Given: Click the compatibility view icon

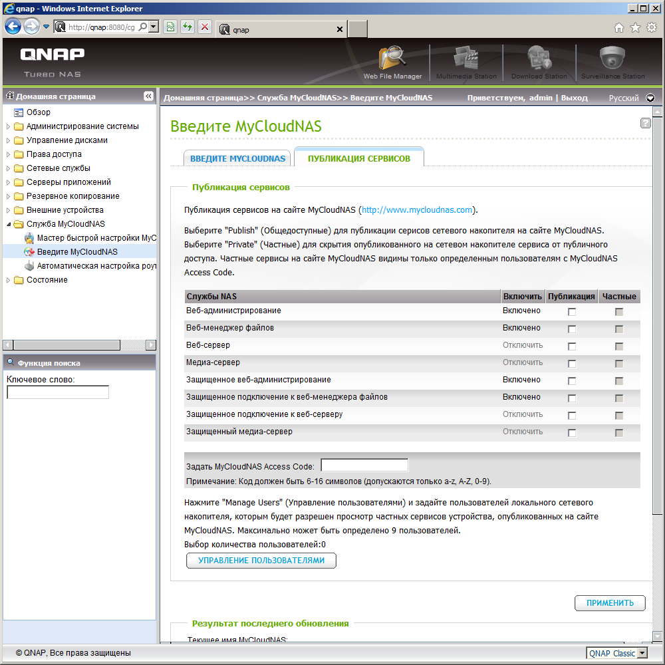Looking at the screenshot, I should click(x=170, y=27).
